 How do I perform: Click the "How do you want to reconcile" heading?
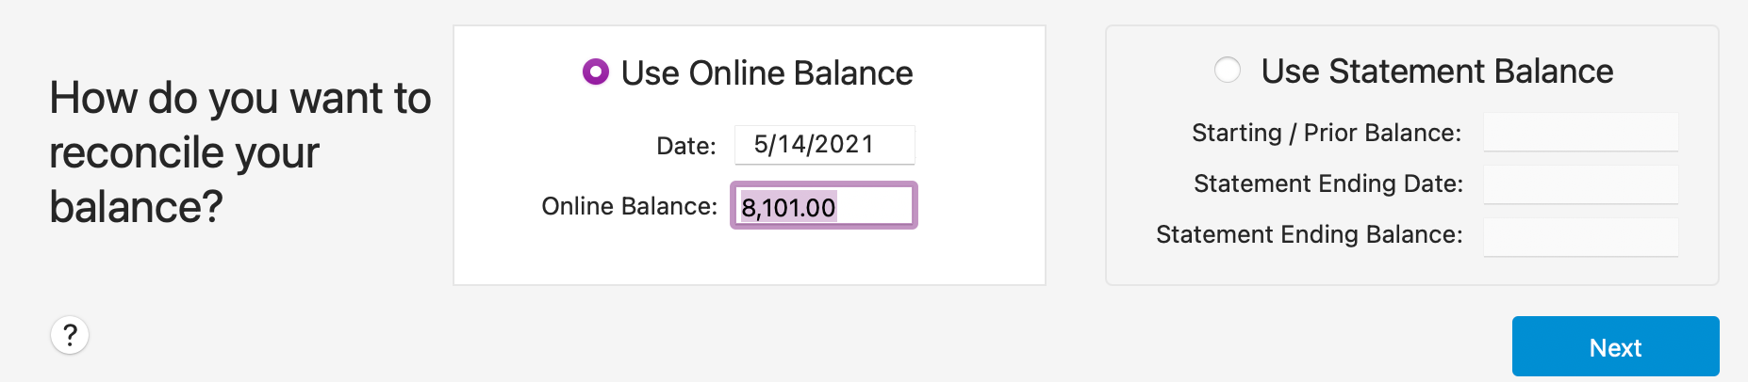click(239, 99)
